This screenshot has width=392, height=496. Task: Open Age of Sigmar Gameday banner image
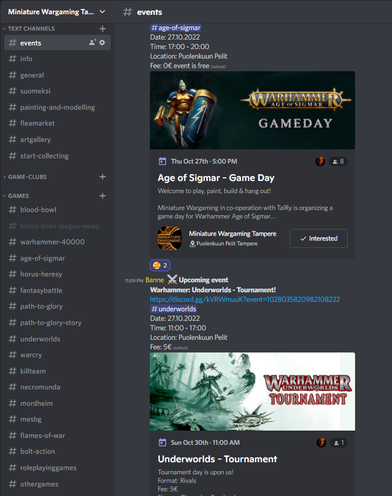252,110
